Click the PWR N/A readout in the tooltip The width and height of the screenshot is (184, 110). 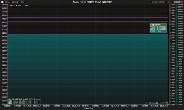tap(156, 31)
